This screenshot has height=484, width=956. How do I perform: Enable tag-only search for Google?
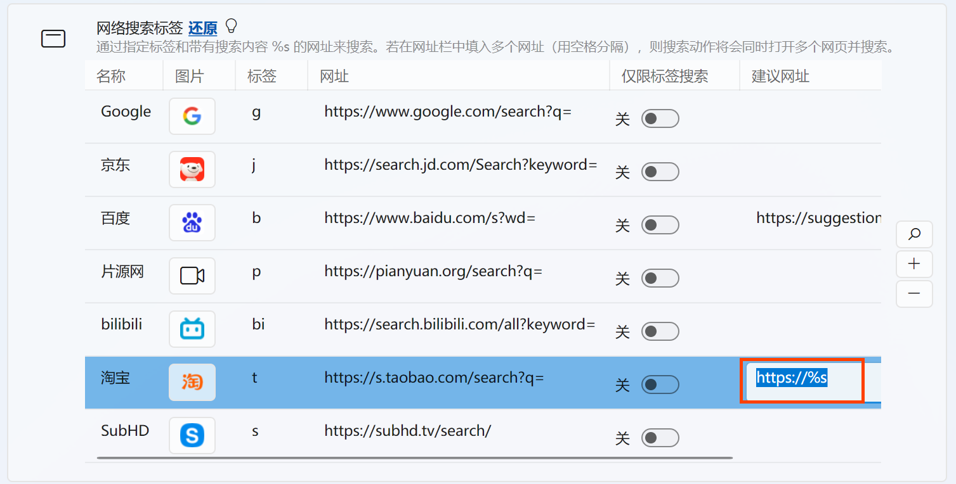coord(660,118)
